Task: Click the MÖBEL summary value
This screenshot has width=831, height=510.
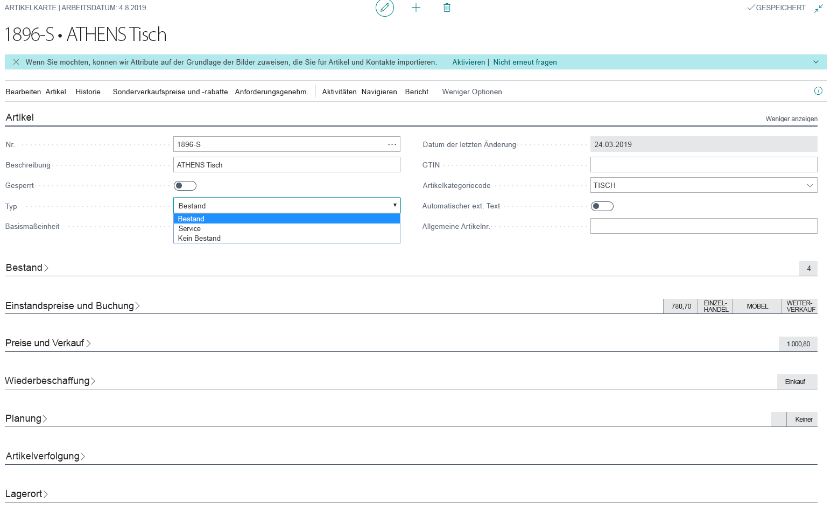Action: point(757,306)
